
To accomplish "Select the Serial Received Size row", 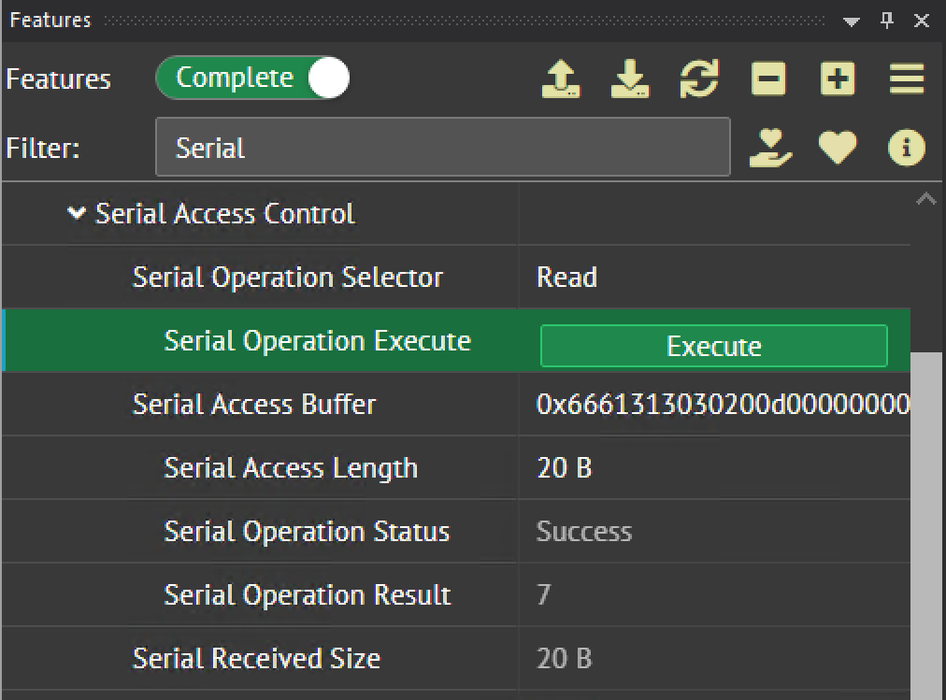I will pyautogui.click(x=256, y=659).
